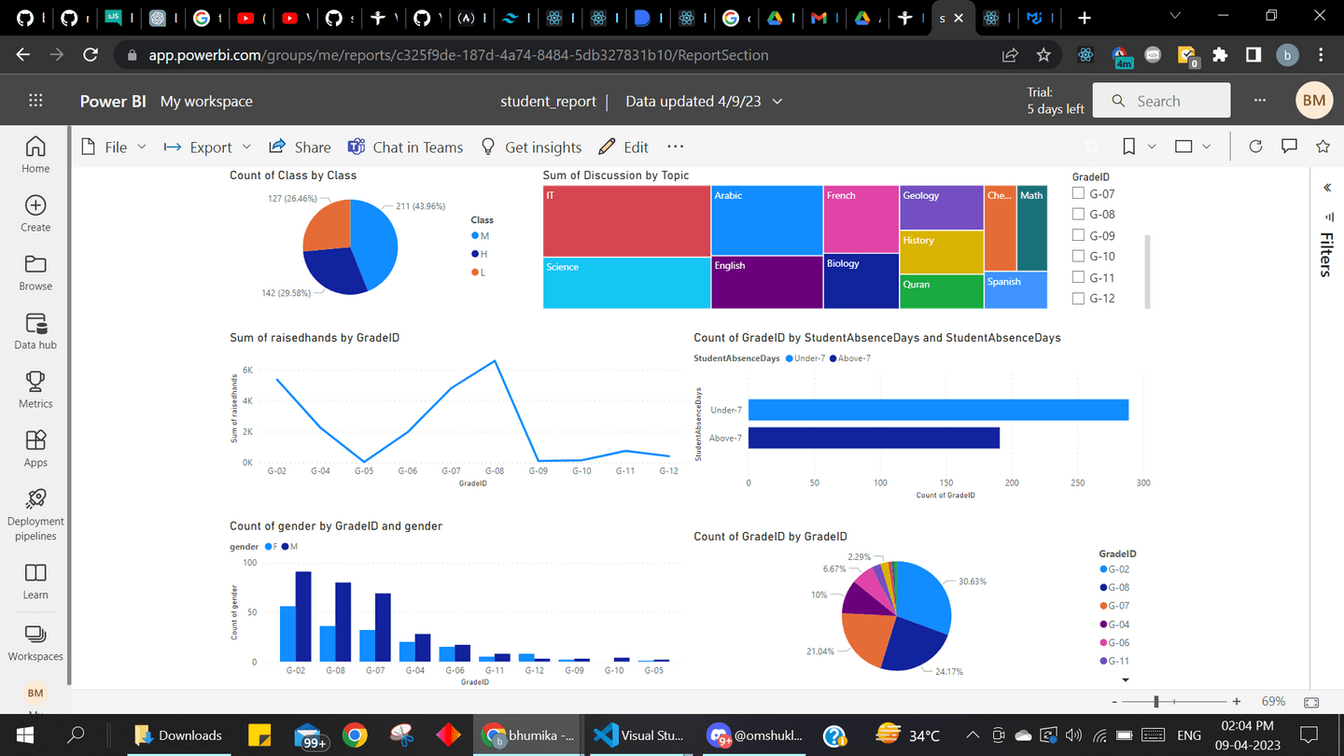Screen dimensions: 1344x756
Task: Open the BM account avatar
Action: 1314,101
